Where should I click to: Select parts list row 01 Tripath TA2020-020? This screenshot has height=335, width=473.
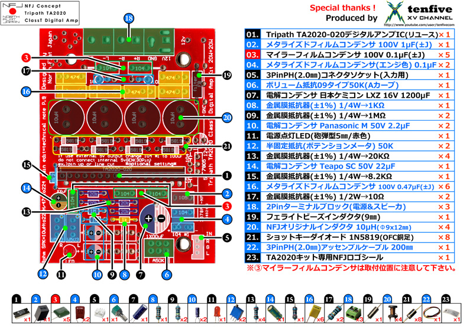coord(349,35)
